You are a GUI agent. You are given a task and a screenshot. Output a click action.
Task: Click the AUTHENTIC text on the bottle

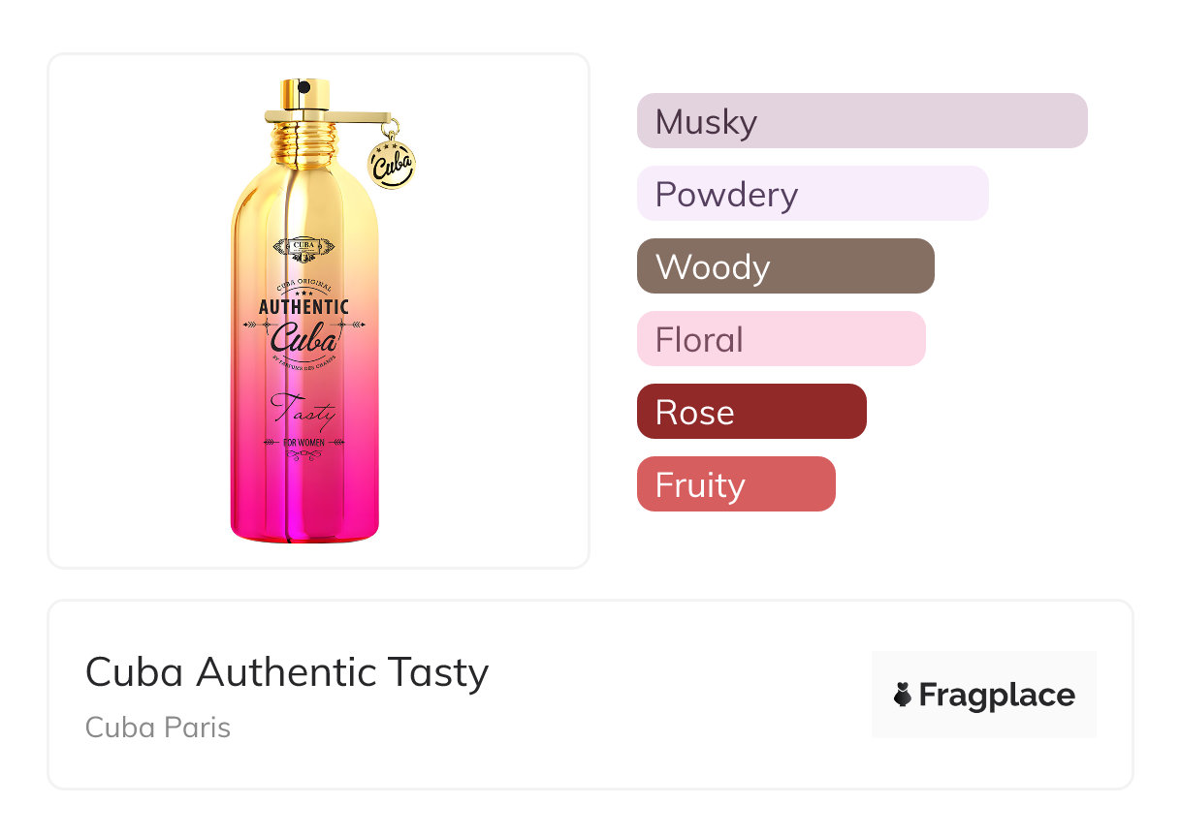coord(304,307)
